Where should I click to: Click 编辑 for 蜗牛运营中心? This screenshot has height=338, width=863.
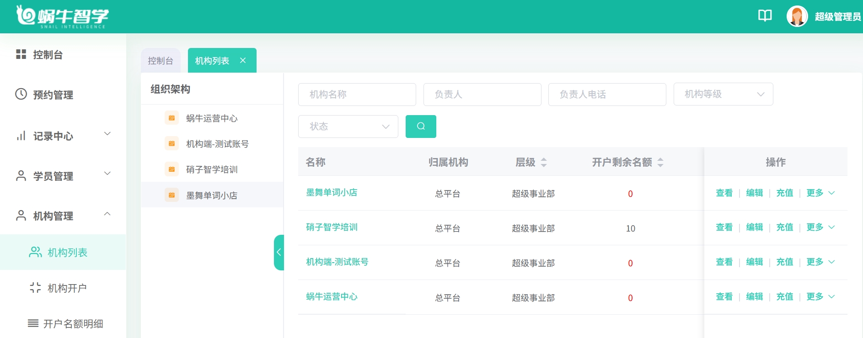754,296
